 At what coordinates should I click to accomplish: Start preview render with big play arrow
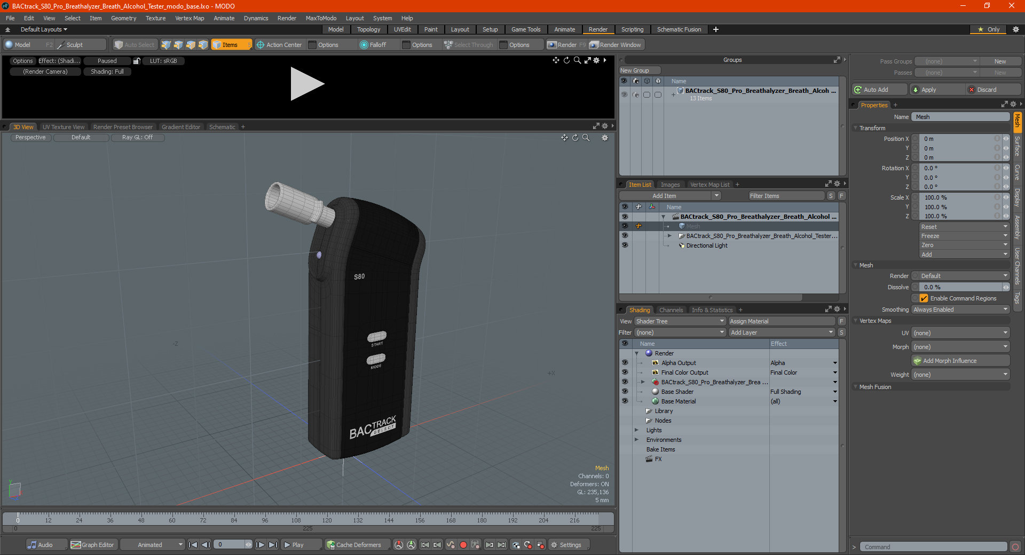tap(307, 84)
